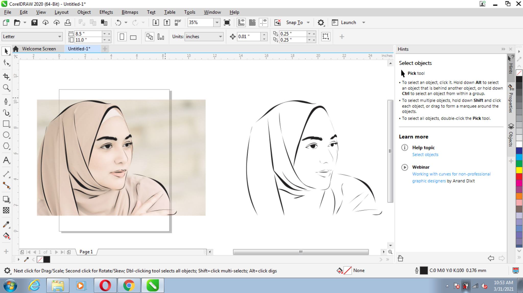The image size is (523, 293).
Task: Open the curves webinar link
Action: (451, 174)
